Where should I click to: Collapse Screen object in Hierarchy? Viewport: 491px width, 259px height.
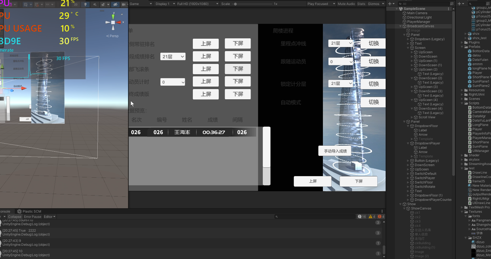pyautogui.click(x=408, y=48)
